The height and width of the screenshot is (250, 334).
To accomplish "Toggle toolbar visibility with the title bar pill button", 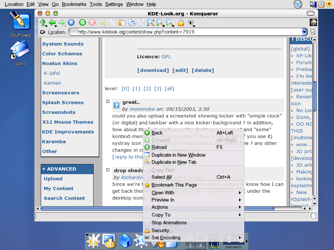I will click(x=311, y=13).
